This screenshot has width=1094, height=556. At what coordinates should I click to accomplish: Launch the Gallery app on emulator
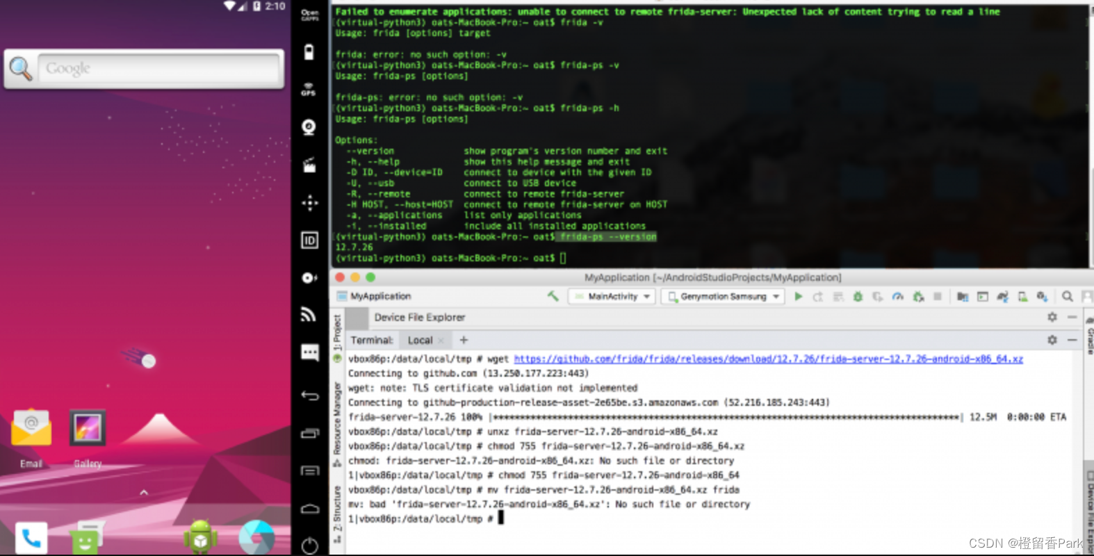[88, 437]
